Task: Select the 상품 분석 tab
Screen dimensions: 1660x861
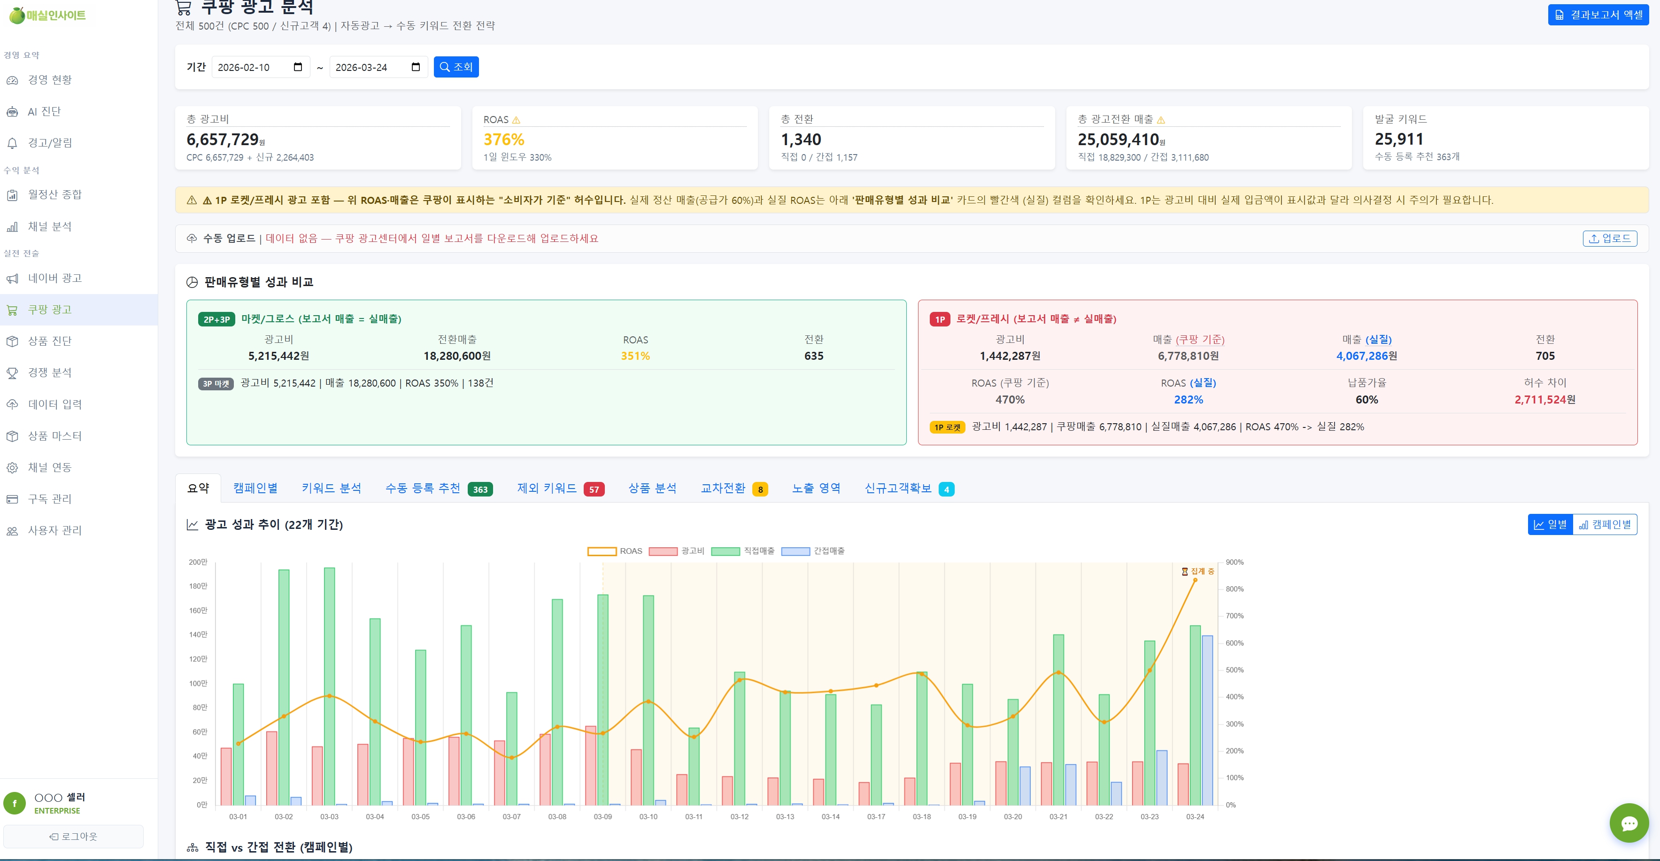Action: coord(652,489)
